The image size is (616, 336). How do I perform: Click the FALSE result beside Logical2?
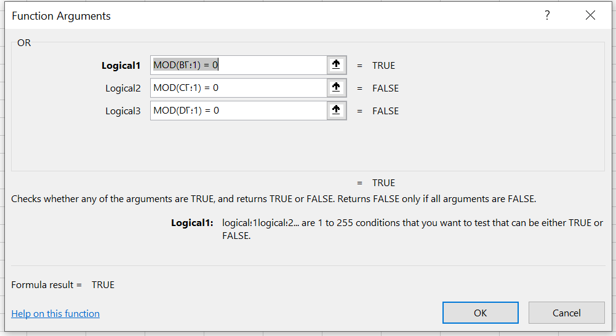[x=385, y=88]
